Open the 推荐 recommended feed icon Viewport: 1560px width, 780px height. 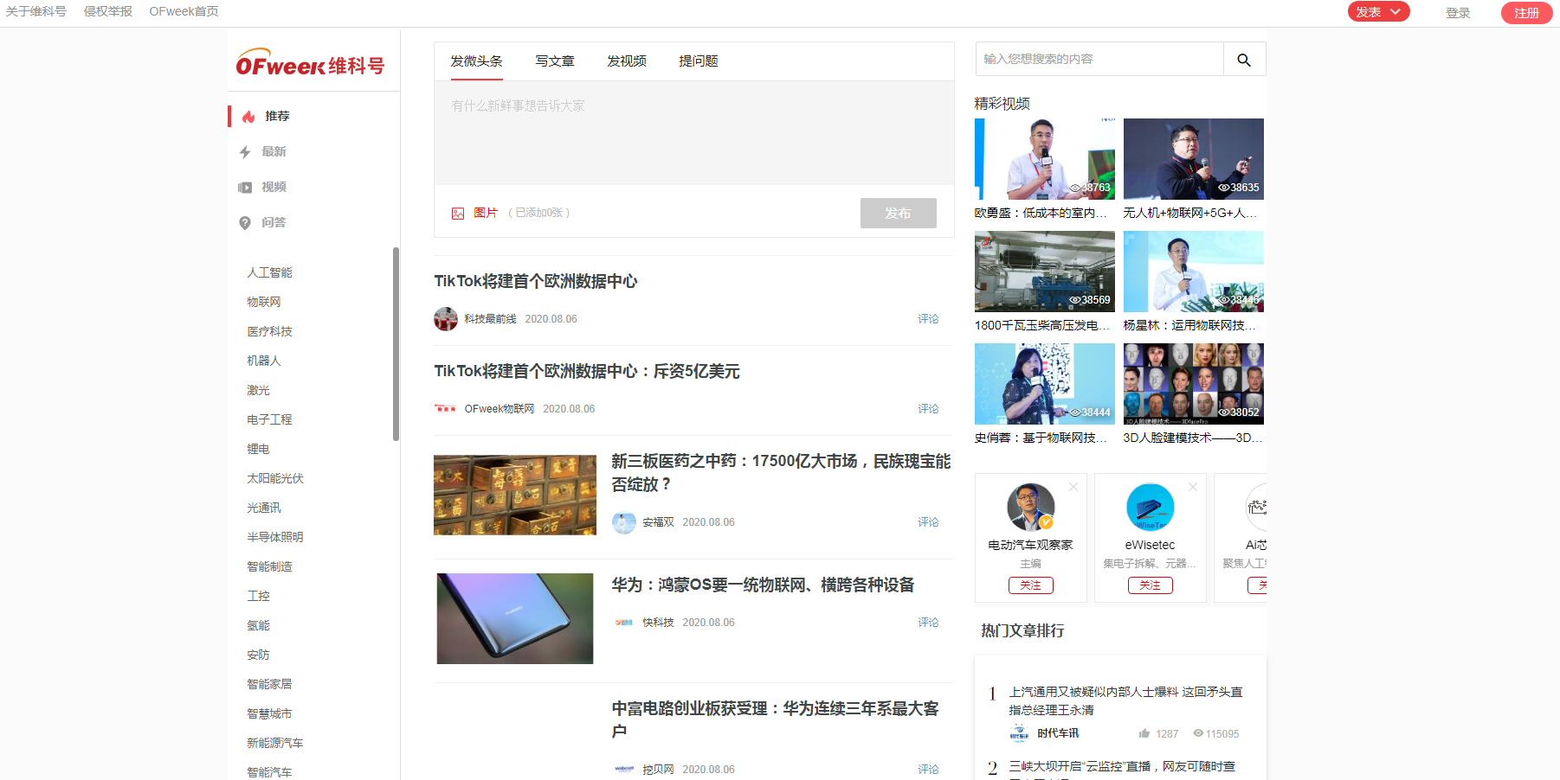click(247, 116)
